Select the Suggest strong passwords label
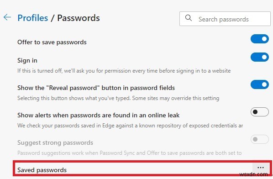273x179 pixels. pos(55,142)
